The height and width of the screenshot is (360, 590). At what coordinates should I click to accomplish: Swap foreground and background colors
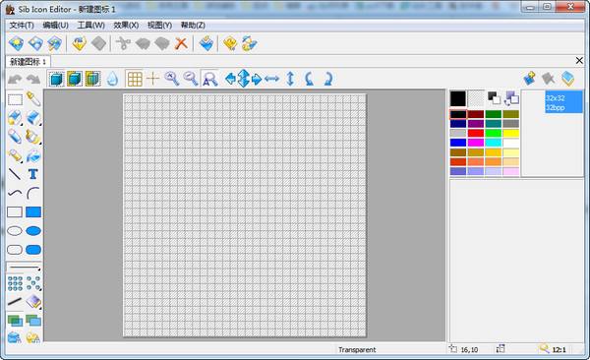pos(494,98)
